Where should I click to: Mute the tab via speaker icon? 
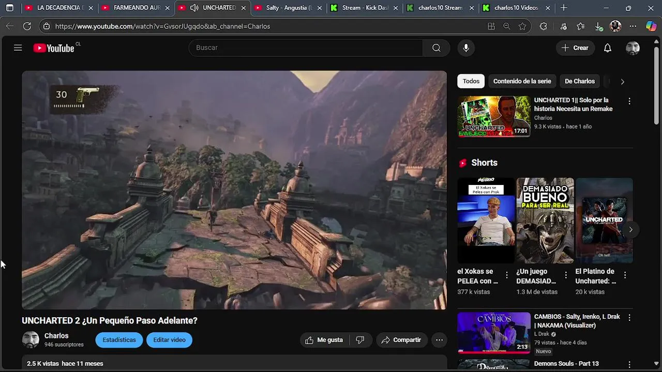[x=194, y=8]
